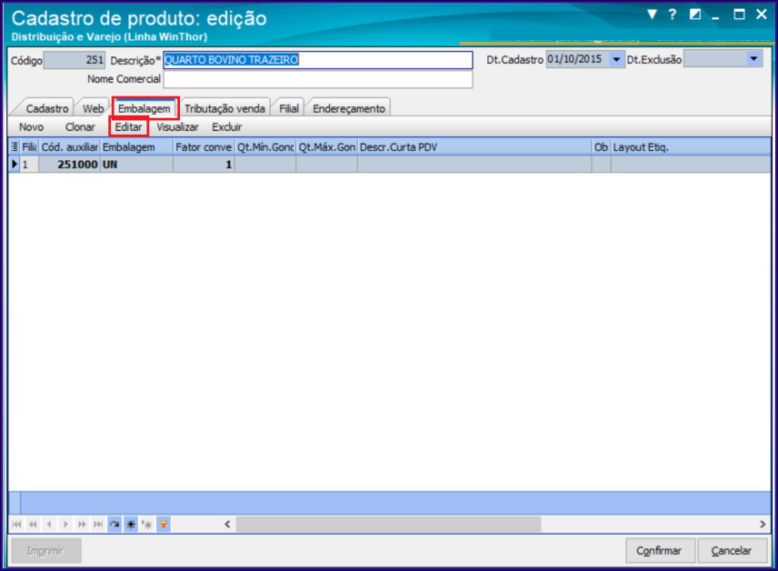Click the refresh curved-arrow icon in navigator
Image resolution: width=778 pixels, height=571 pixels.
[x=115, y=525]
